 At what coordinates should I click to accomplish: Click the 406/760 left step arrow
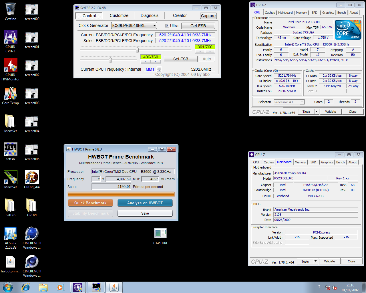tap(146, 62)
